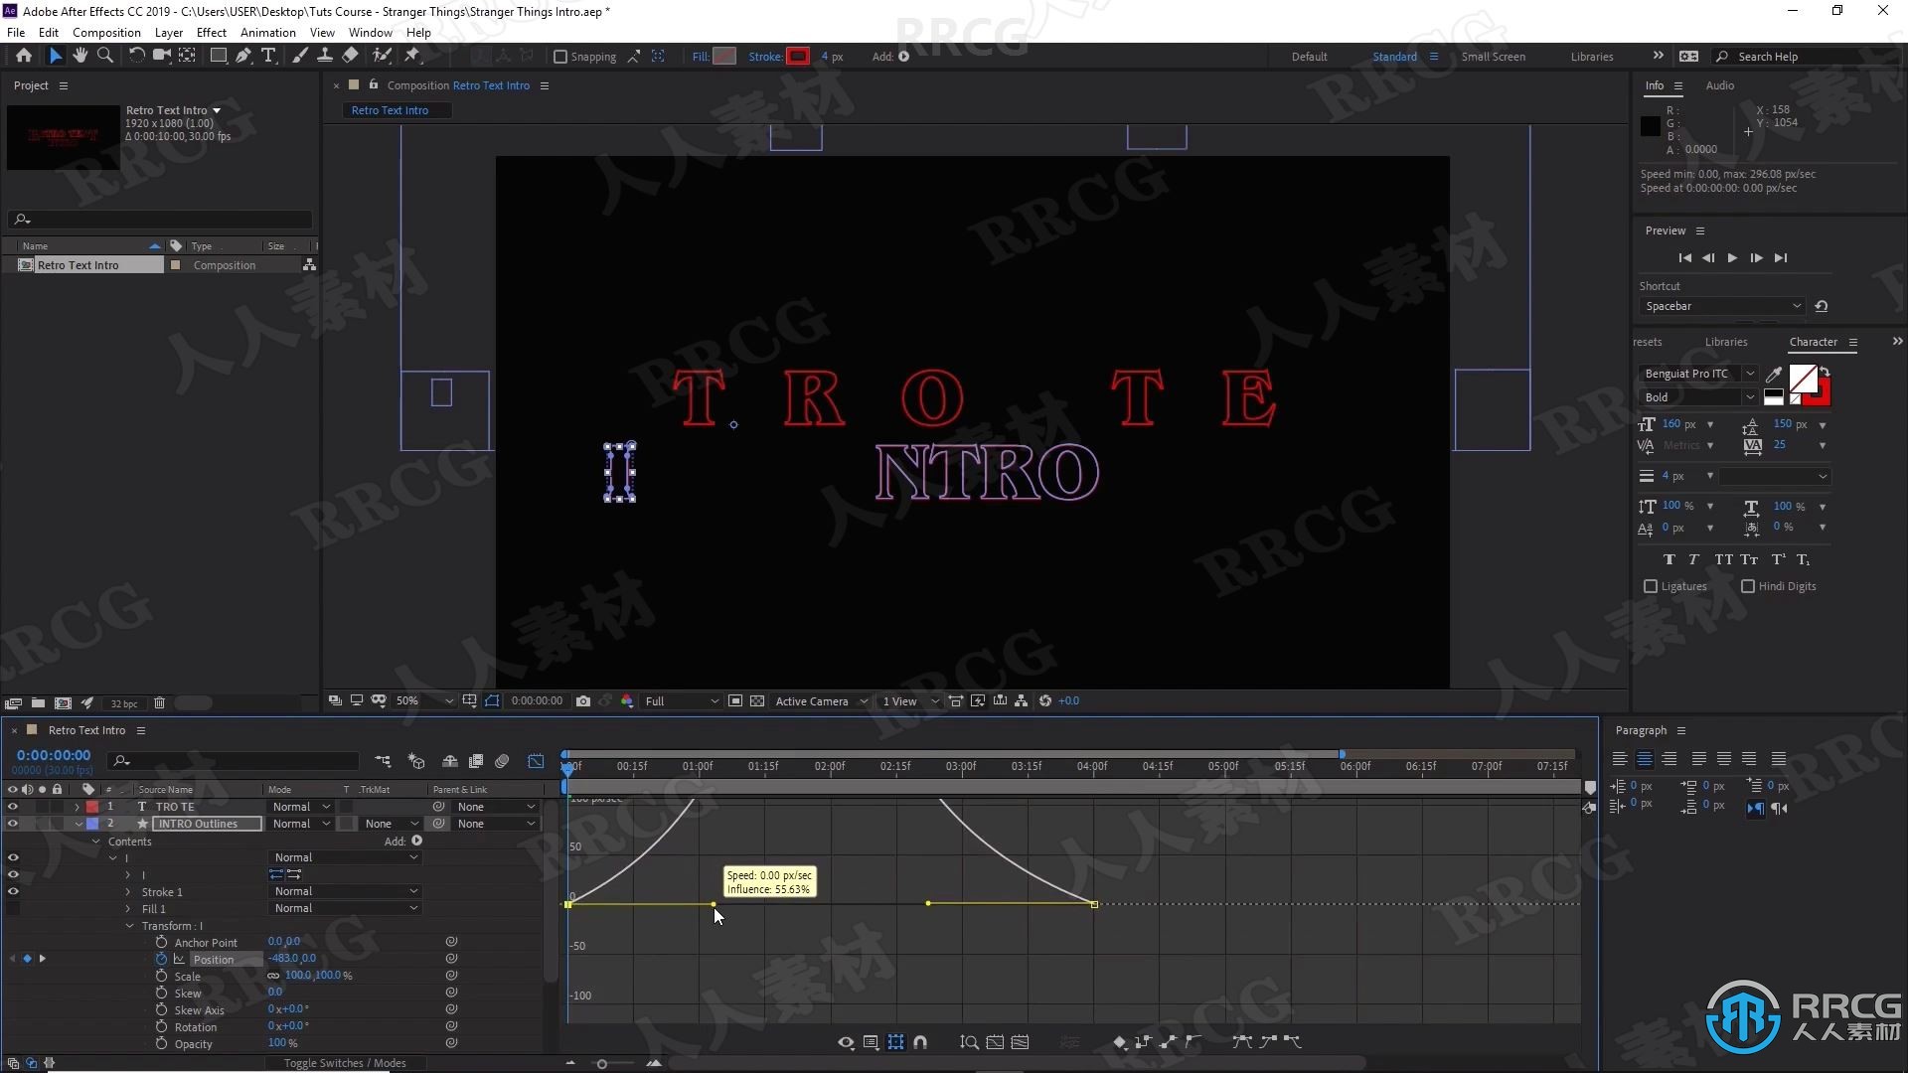Expand the Fill 1 property group
The image size is (1908, 1073).
coord(127,909)
